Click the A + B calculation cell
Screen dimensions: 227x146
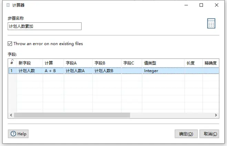53,71
